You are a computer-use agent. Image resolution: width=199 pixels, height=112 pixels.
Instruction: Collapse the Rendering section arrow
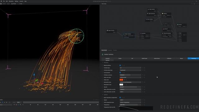click(x=103, y=63)
